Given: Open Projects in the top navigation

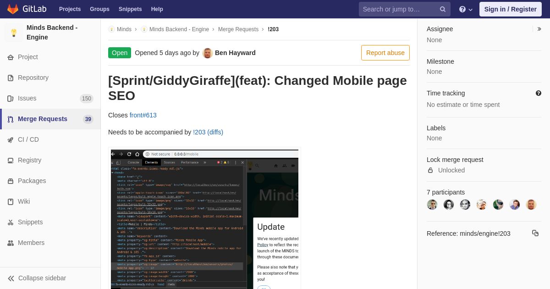Looking at the screenshot, I should (x=70, y=9).
